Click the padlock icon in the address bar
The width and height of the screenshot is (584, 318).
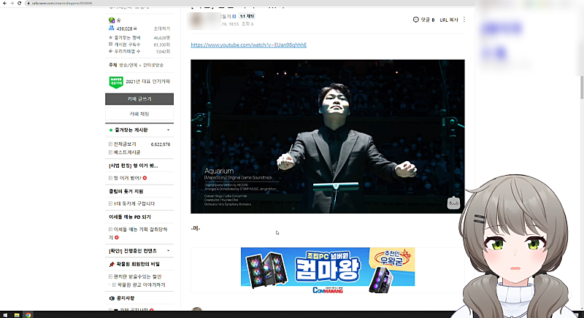tap(28, 3)
